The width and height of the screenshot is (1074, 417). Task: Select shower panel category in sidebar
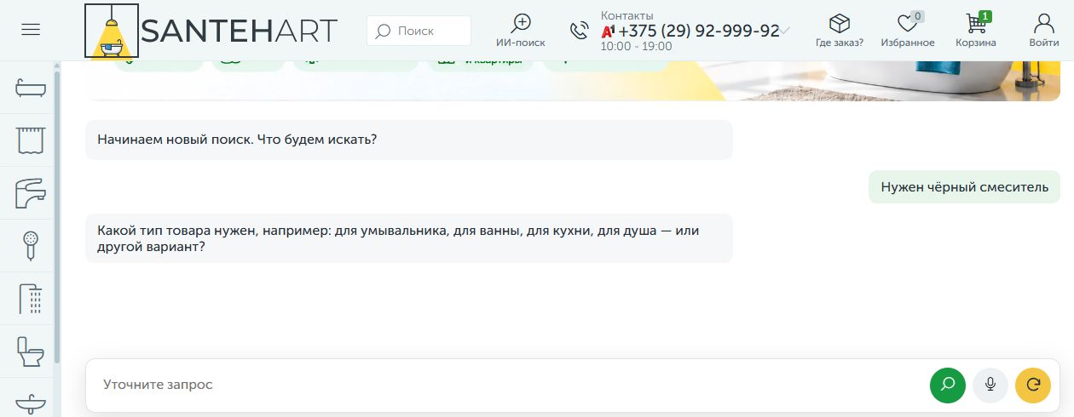coord(31,299)
